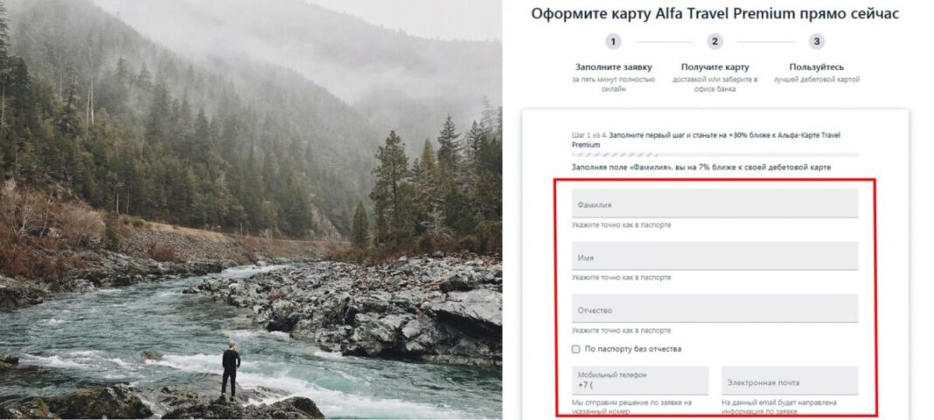
Task: Click the phone number hint text
Action: [x=631, y=406]
